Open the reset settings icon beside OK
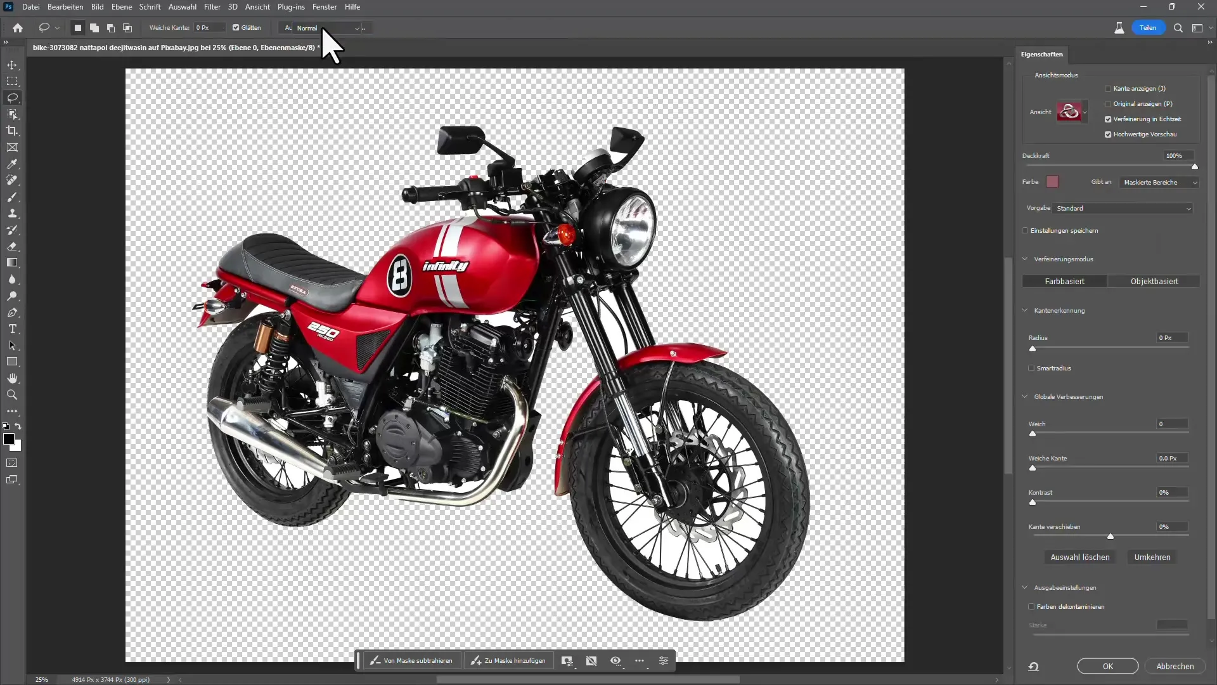This screenshot has width=1217, height=685. click(1034, 666)
